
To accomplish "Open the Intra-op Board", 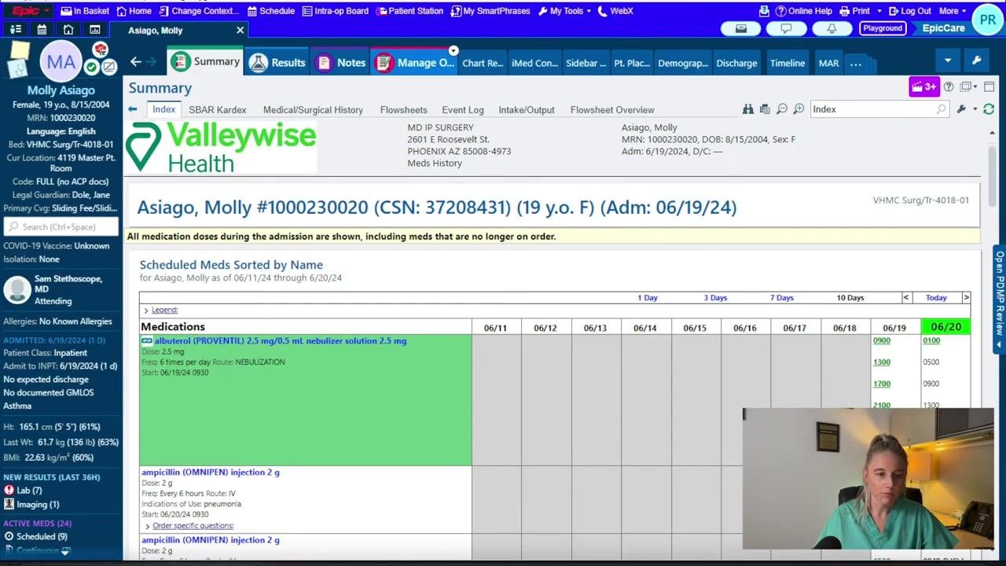I will 336,11.
